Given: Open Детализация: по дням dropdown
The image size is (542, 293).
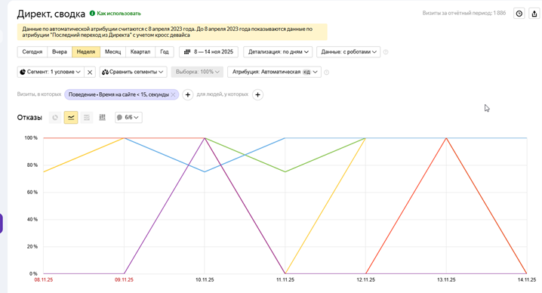Looking at the screenshot, I should [x=278, y=52].
